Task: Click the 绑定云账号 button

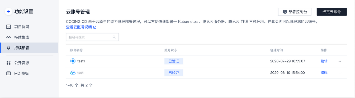Action: (332, 12)
